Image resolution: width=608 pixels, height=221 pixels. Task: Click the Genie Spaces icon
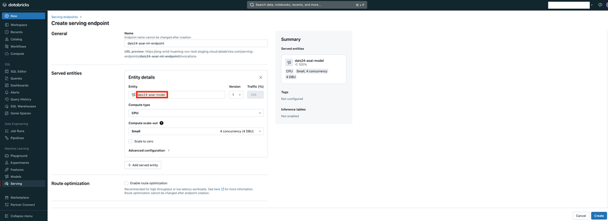tap(7, 113)
